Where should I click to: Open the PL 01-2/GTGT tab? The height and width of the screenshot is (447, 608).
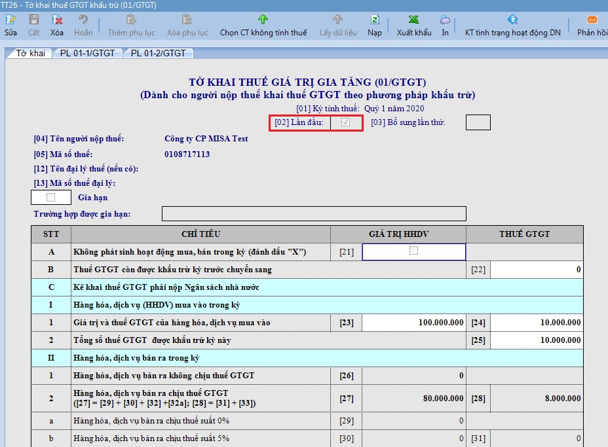click(x=158, y=53)
